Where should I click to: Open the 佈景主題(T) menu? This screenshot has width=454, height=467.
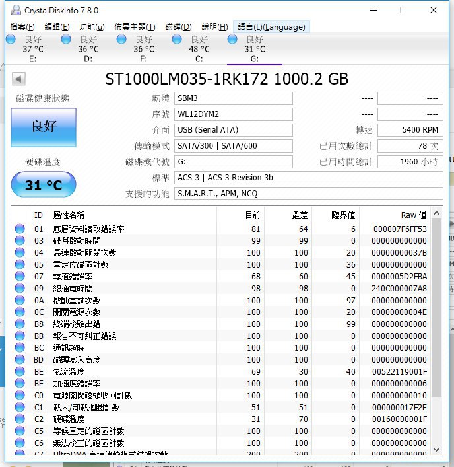coord(135,27)
